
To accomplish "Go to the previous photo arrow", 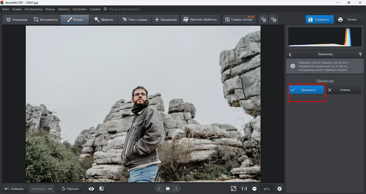I will point(159,189).
